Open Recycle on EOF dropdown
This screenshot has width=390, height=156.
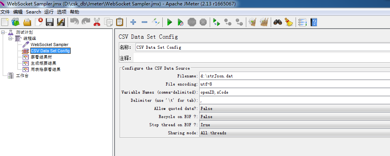[294, 117]
